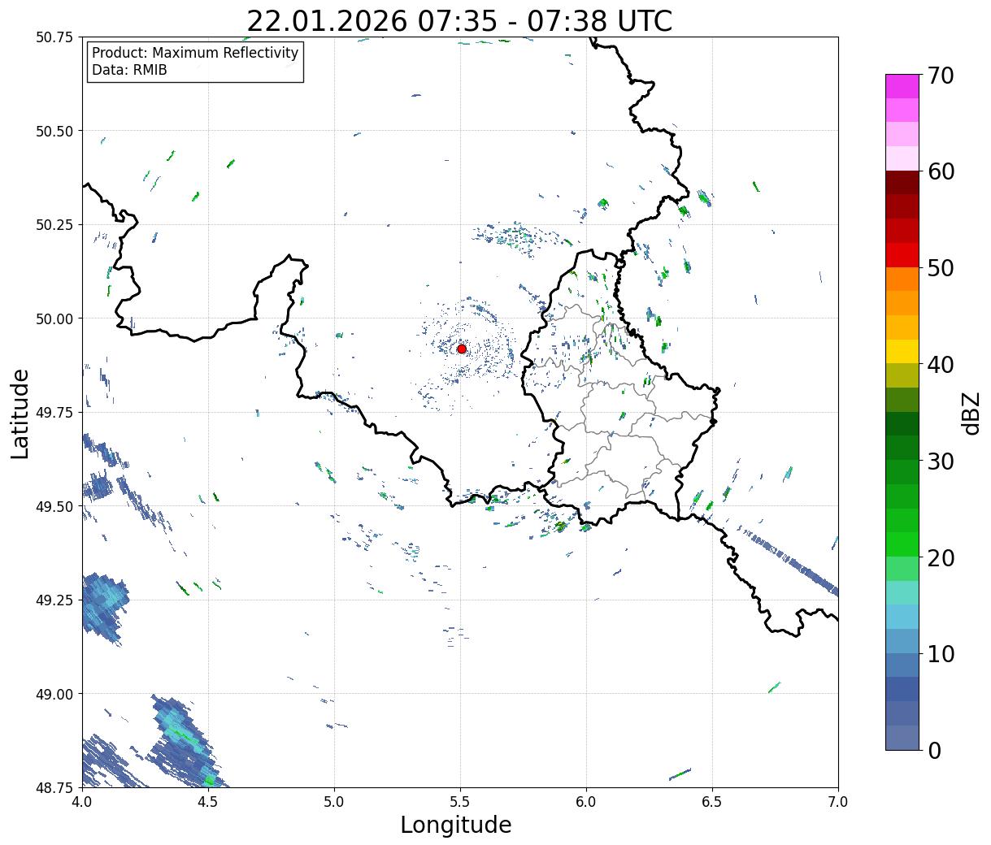The width and height of the screenshot is (991, 845).
Task: Click the latitude tick label 49.75
Action: (x=54, y=412)
